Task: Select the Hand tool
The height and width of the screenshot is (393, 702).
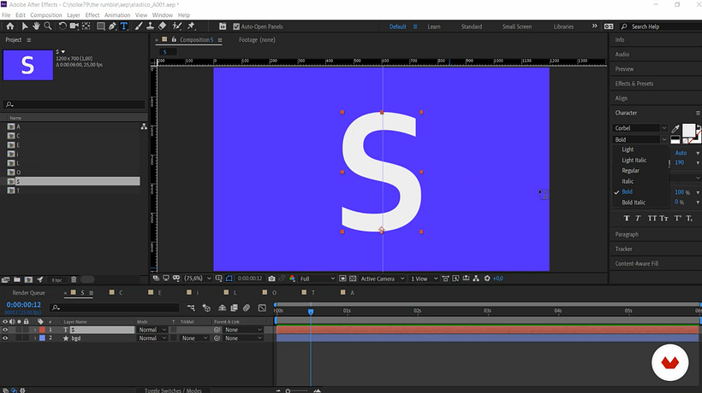Action: [36, 26]
